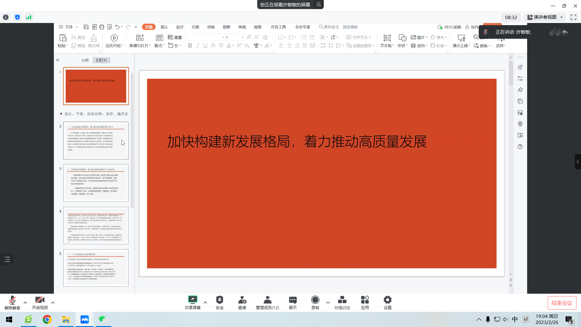The width and height of the screenshot is (581, 327).
Task: Toggle Strikethrough formatting
Action: tap(221, 45)
